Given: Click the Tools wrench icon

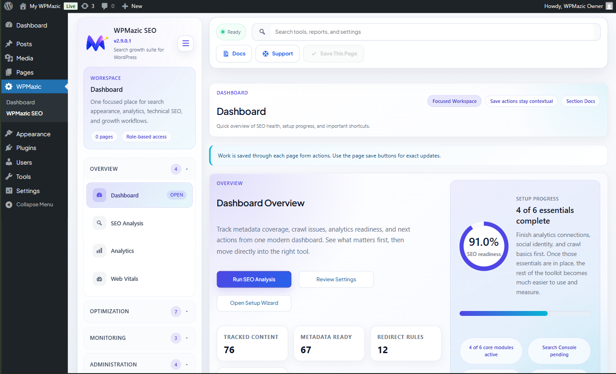Looking at the screenshot, I should (x=9, y=177).
